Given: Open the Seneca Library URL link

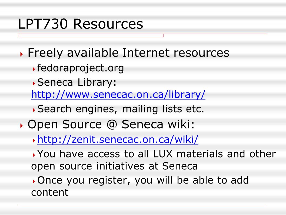Looking at the screenshot, I should (x=118, y=95).
